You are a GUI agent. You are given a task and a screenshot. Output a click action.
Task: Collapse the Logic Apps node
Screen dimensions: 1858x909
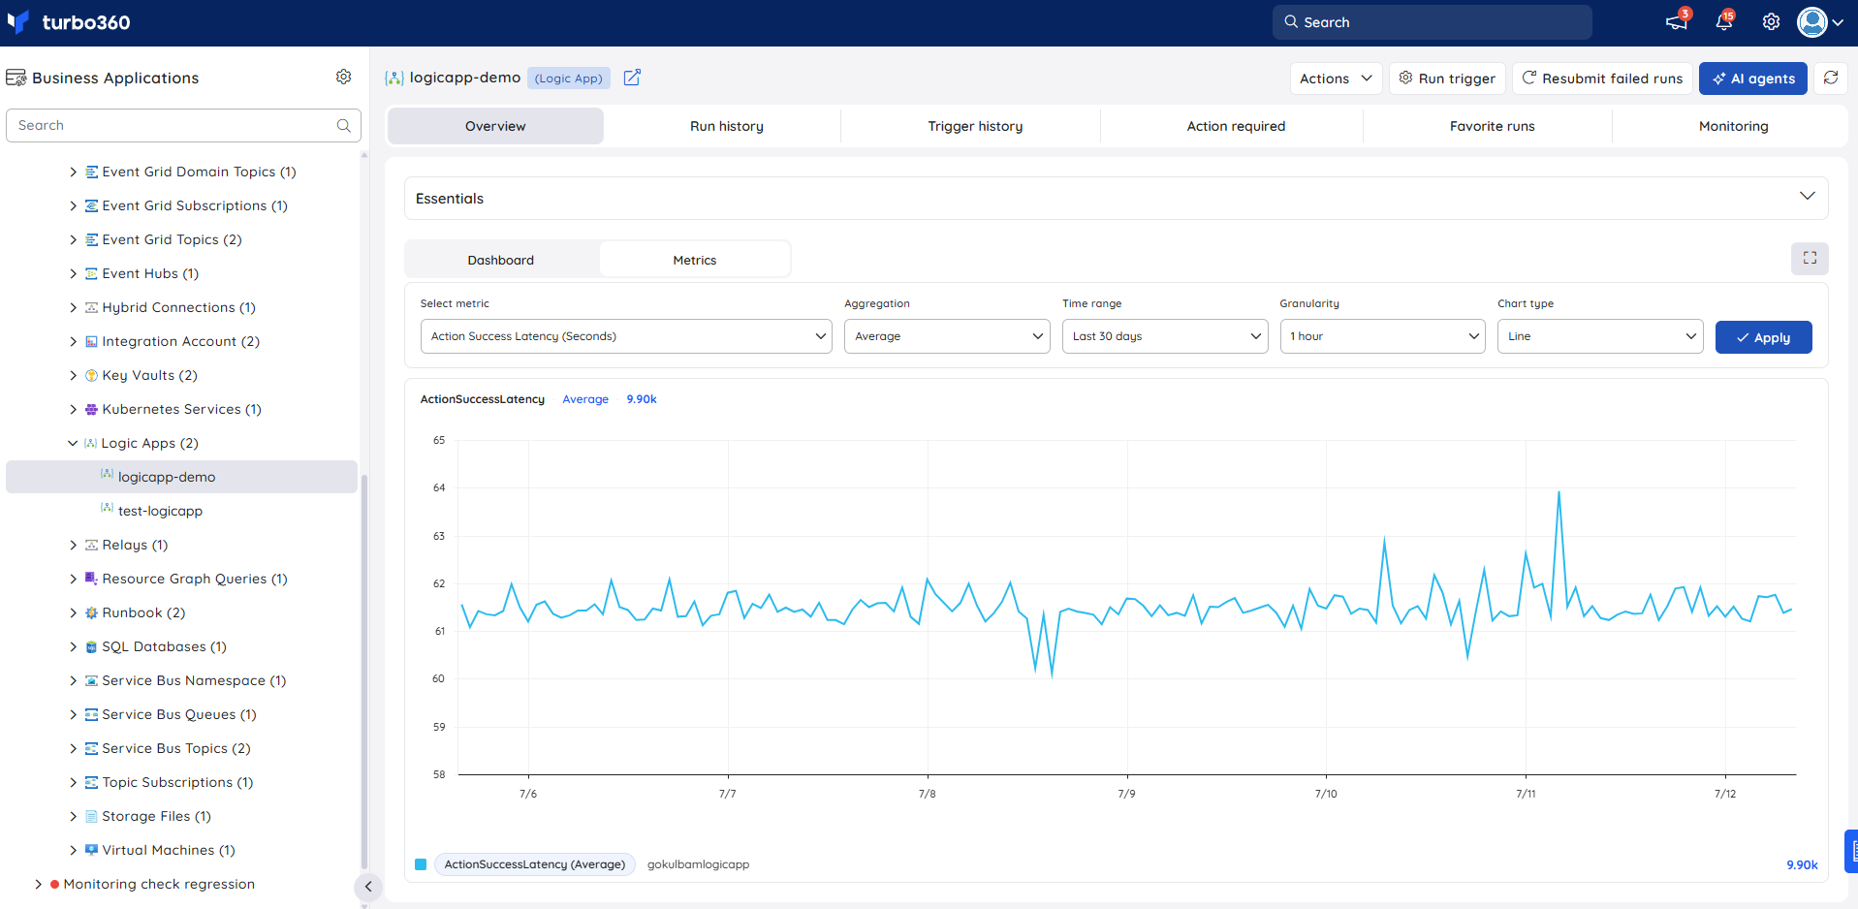click(x=73, y=443)
